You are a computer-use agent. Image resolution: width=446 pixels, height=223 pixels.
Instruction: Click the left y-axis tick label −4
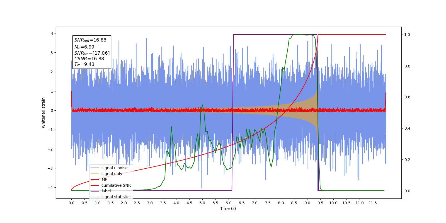50,188
